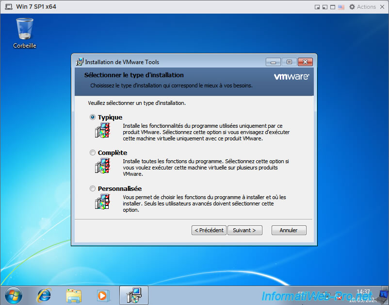Open Windows Media Player from taskbar
This screenshot has width=389, height=305.
click(103, 295)
